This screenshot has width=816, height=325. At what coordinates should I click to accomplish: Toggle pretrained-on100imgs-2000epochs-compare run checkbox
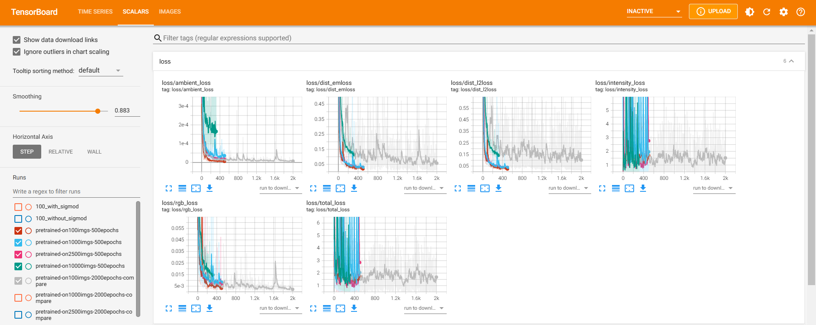[18, 281]
